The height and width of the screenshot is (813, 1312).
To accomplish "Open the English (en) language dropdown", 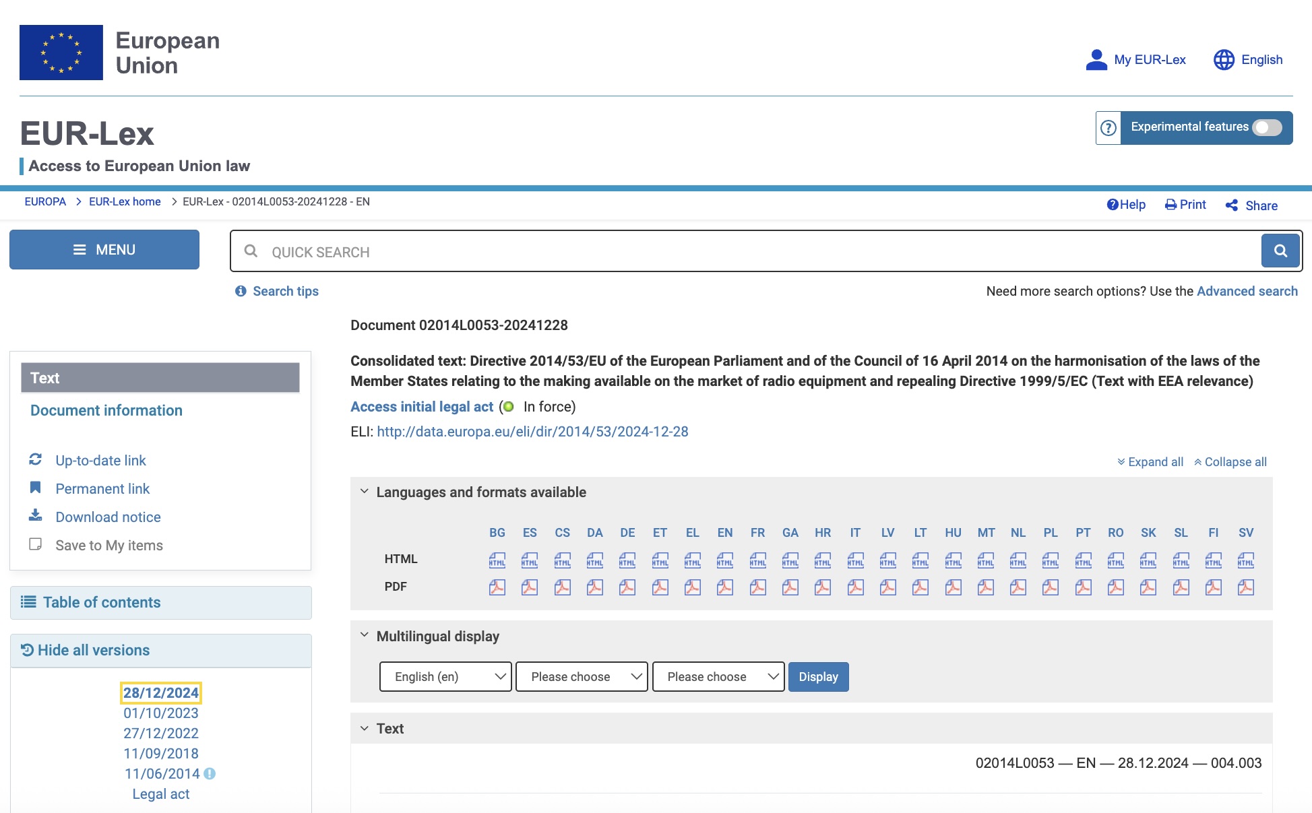I will [445, 677].
